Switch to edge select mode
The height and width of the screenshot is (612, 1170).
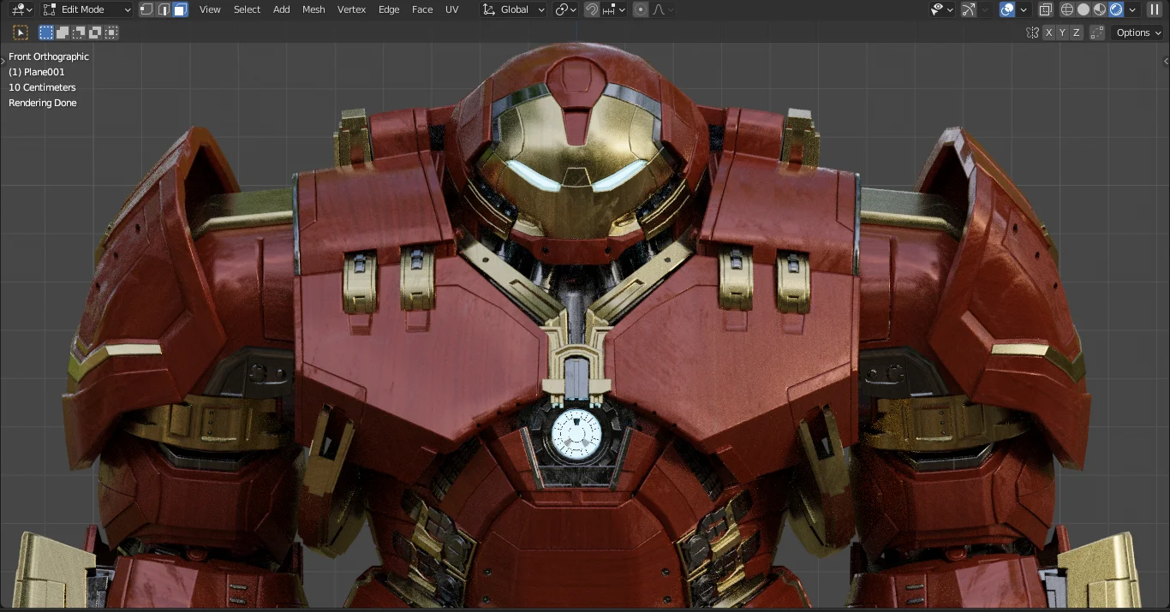click(163, 9)
